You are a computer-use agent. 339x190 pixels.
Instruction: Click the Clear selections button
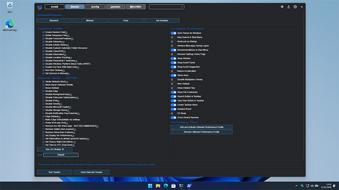tap(126, 21)
